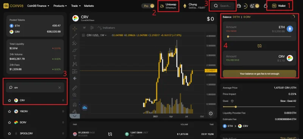Select the text annotation tool
The width and height of the screenshot is (303, 139).
point(75,57)
